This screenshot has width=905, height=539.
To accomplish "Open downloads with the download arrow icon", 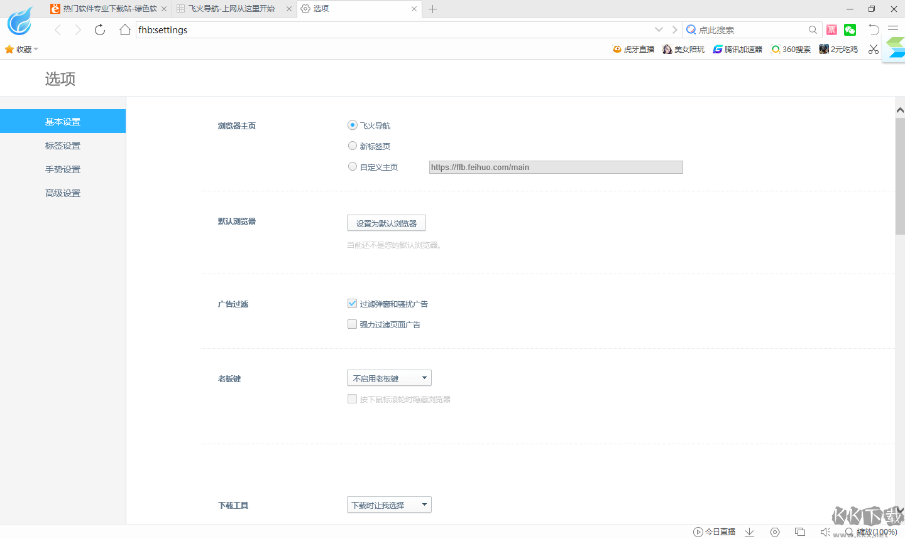I will point(749,531).
